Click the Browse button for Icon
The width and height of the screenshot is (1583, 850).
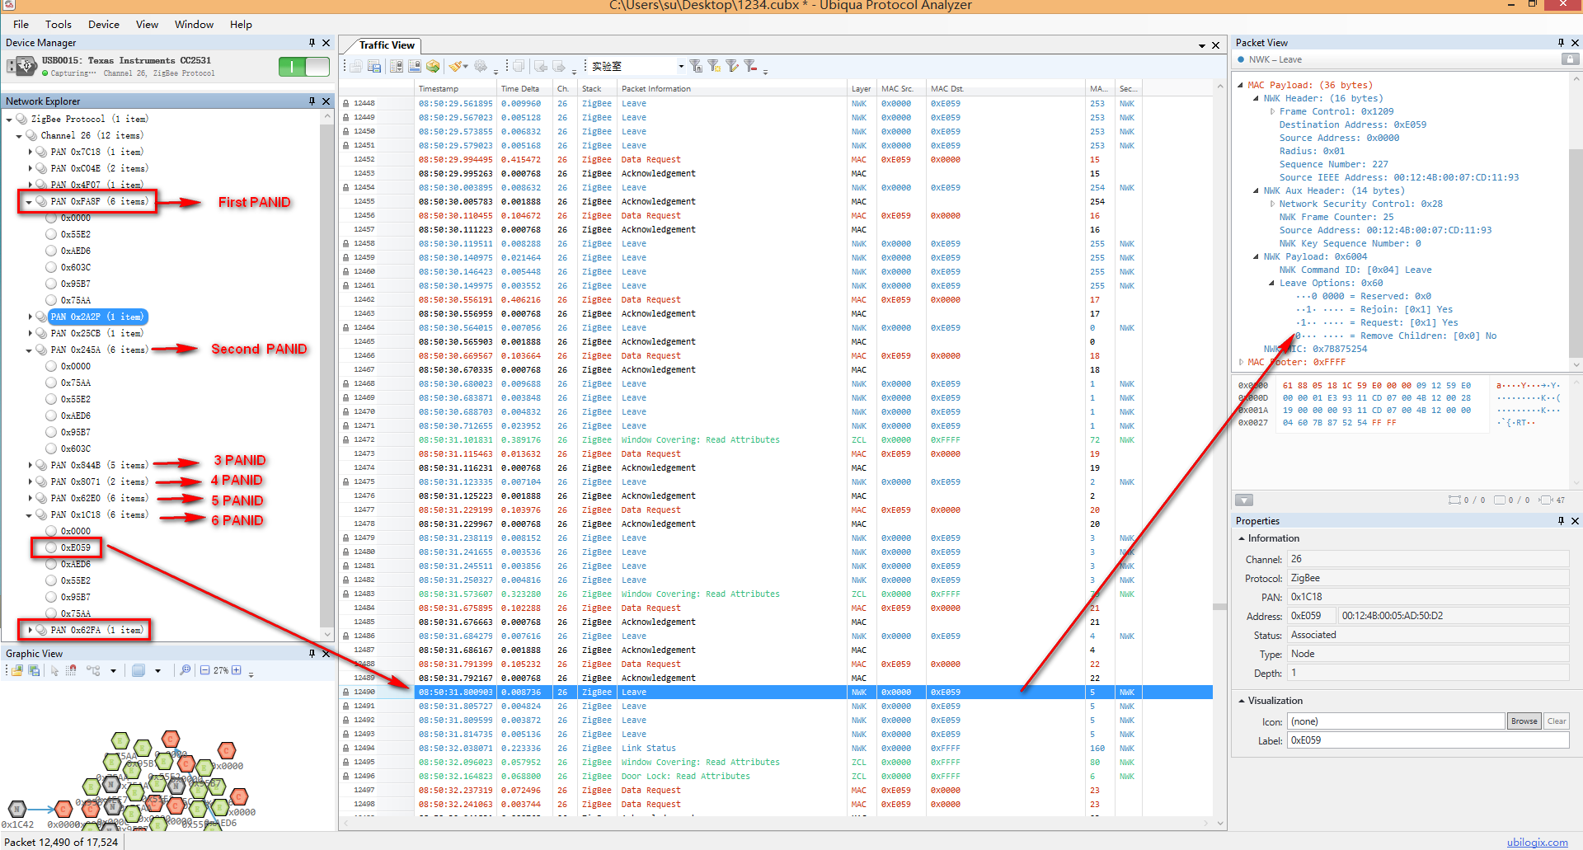click(x=1524, y=721)
